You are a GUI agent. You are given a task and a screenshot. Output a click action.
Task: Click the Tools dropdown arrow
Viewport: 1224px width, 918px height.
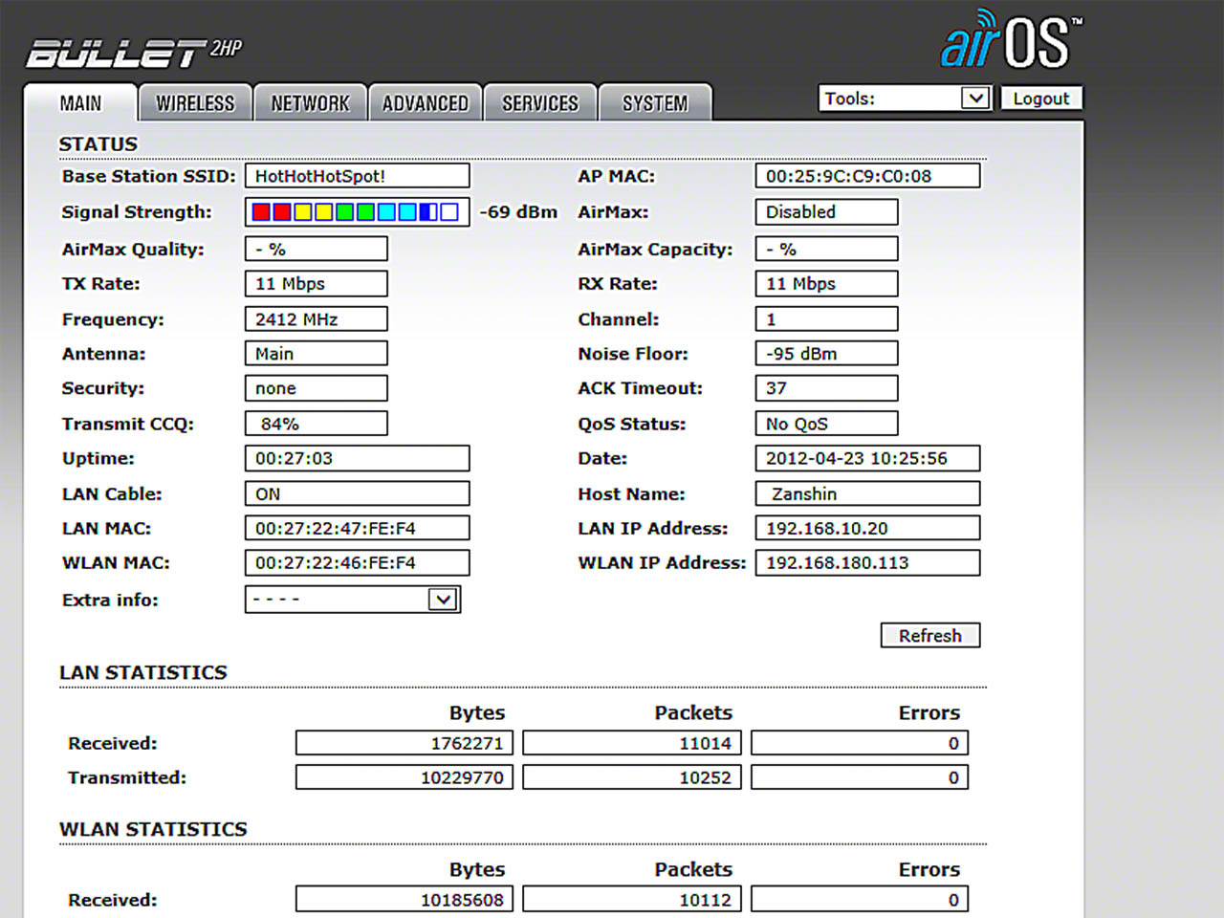point(974,98)
